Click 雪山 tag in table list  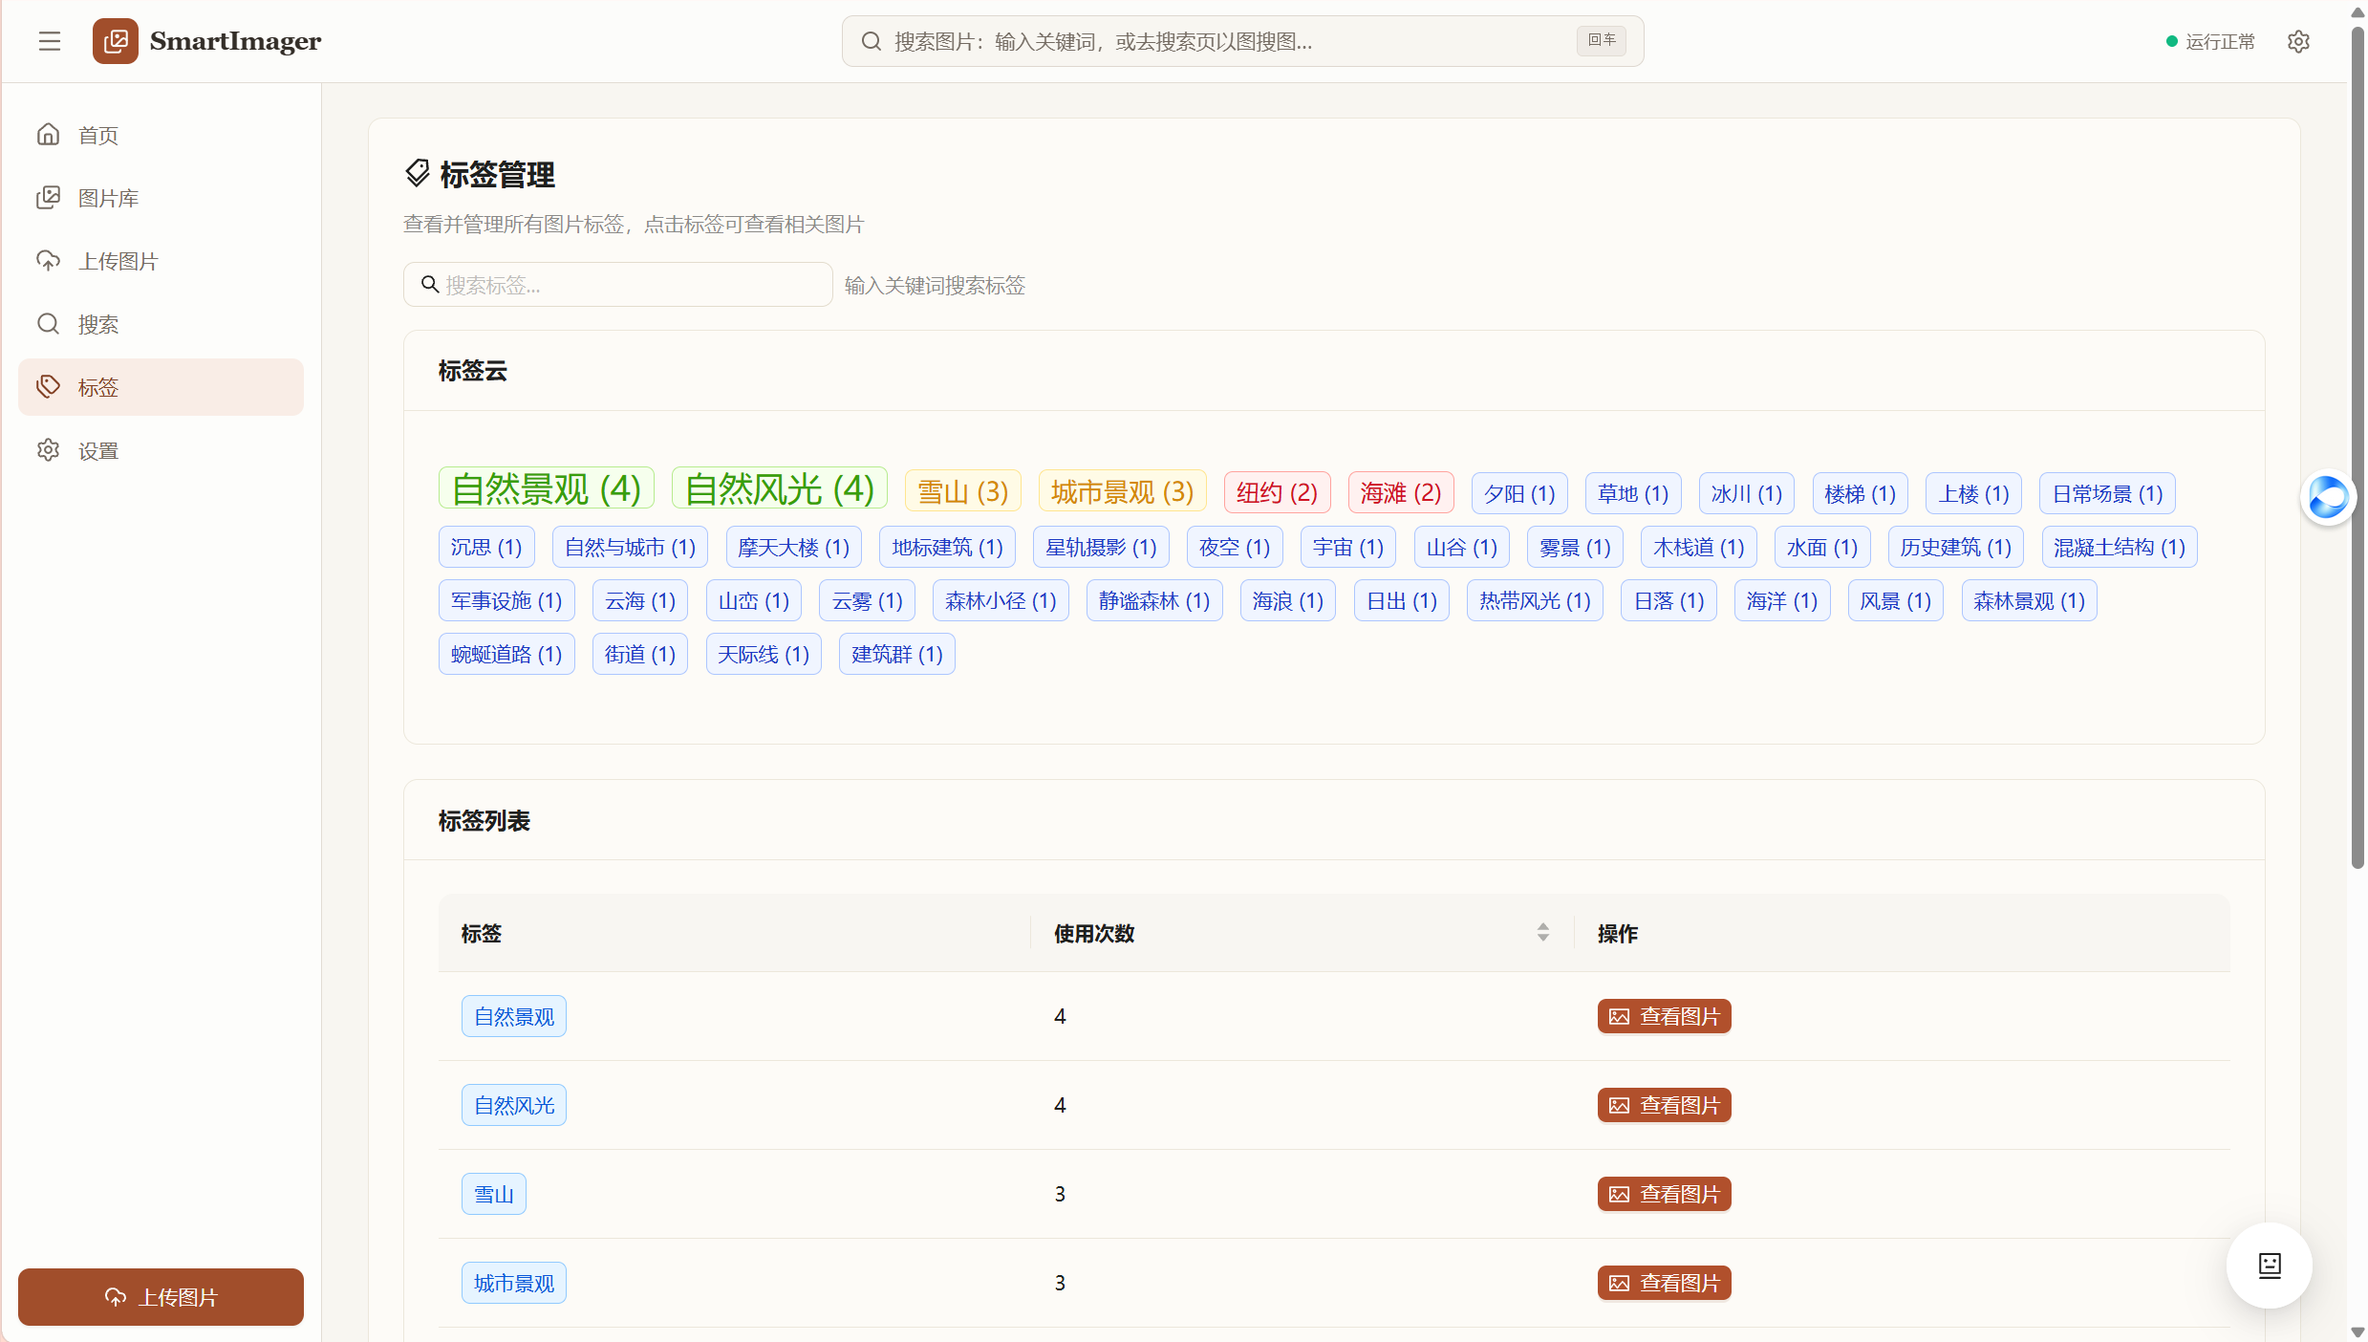(x=494, y=1194)
